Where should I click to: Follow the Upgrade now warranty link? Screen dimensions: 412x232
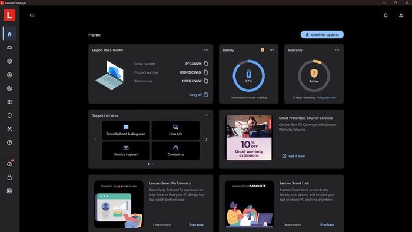327,98
